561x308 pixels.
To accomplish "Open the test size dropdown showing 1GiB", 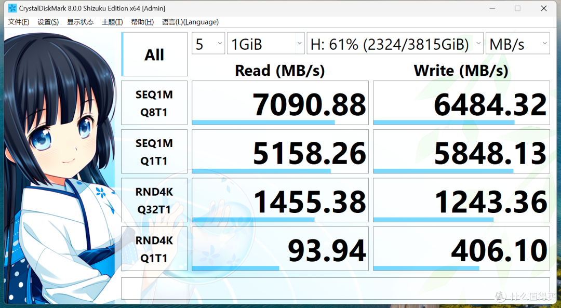I will (265, 43).
